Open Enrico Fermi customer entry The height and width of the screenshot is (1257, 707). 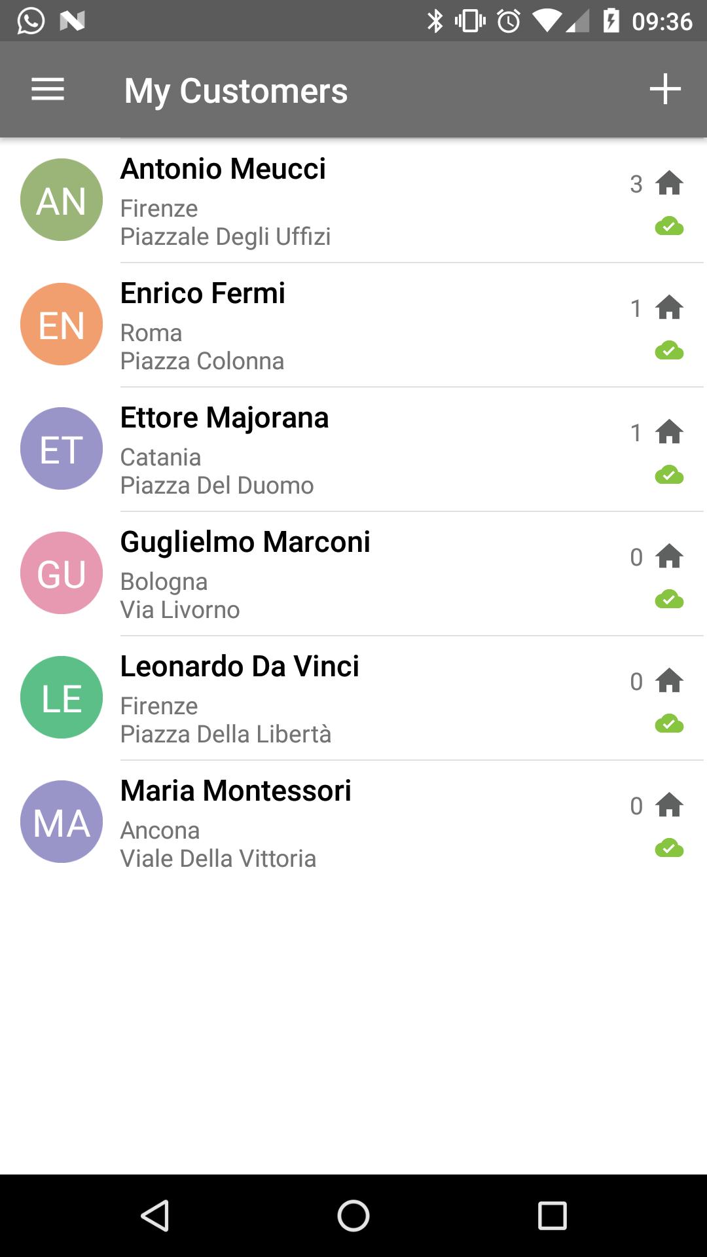click(x=353, y=325)
